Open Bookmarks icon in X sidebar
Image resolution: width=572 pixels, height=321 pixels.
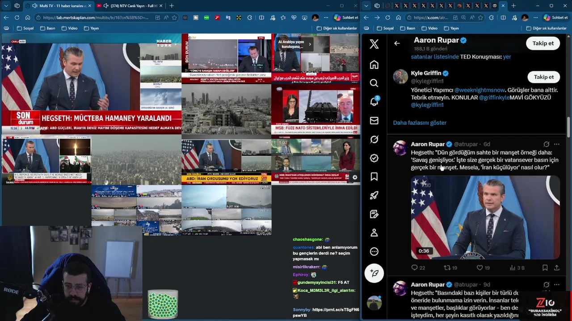[374, 177]
